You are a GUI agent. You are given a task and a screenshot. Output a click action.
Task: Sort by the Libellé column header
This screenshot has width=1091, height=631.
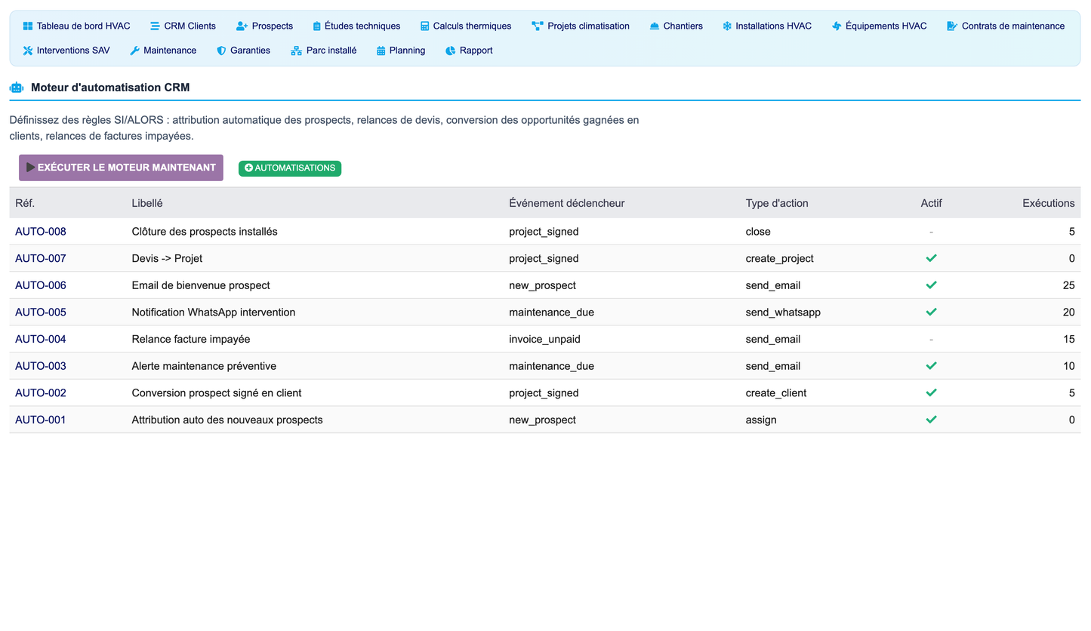147,203
